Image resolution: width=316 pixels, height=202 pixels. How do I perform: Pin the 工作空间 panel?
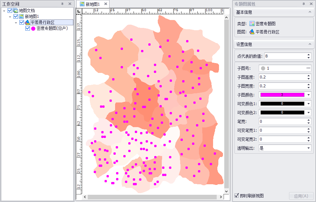point(62,4)
